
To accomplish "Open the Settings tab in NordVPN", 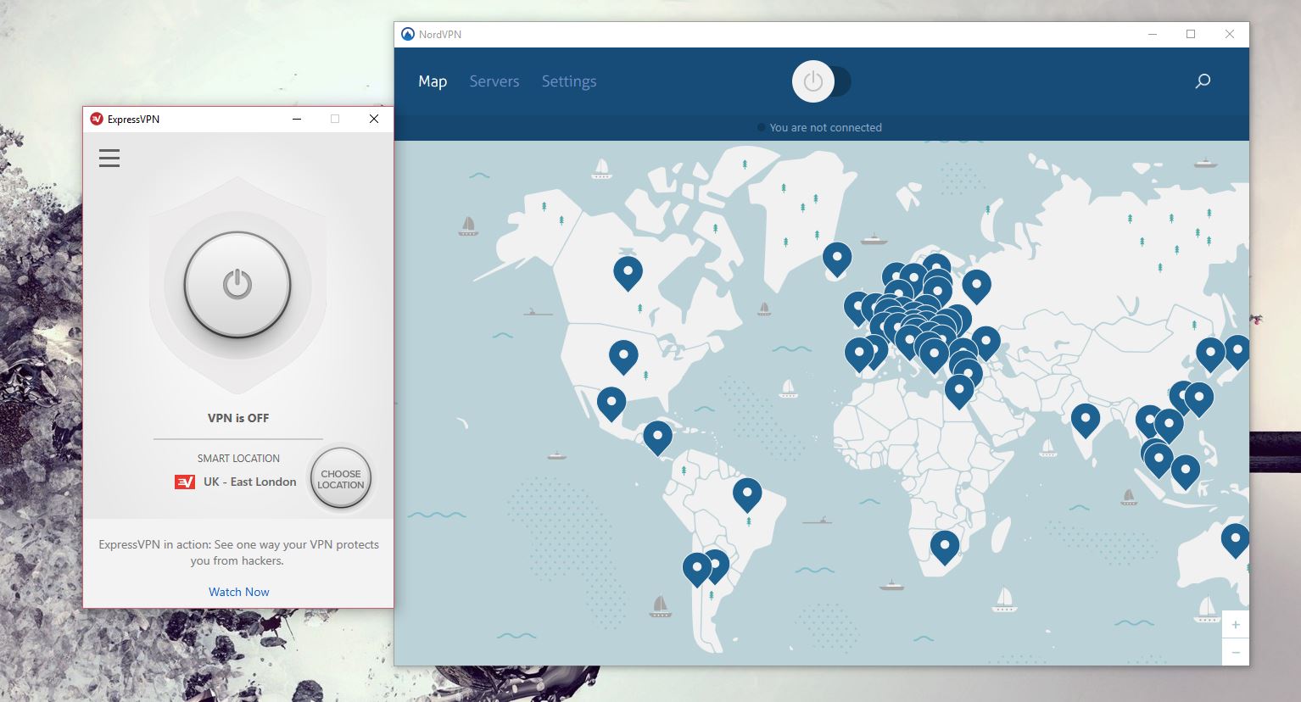I will point(569,81).
